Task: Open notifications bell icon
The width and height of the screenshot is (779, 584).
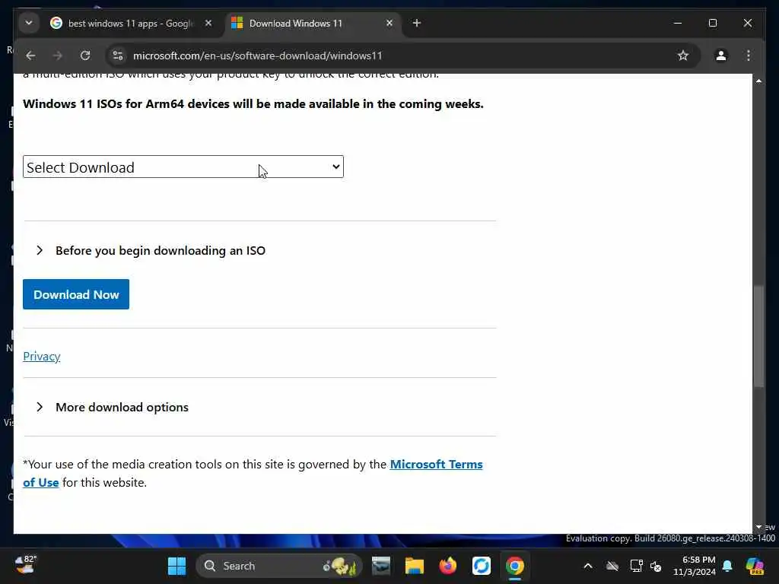Action: tap(727, 566)
